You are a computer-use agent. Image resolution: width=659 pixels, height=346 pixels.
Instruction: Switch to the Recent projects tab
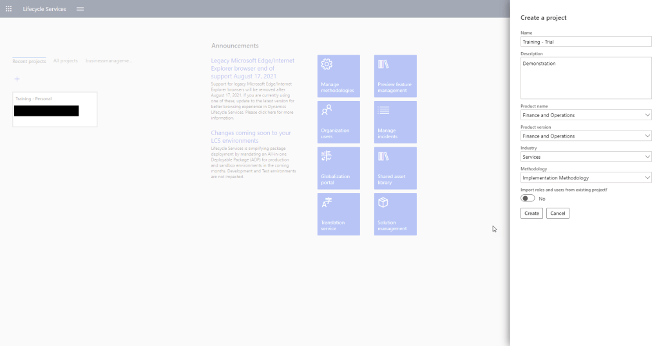click(29, 61)
